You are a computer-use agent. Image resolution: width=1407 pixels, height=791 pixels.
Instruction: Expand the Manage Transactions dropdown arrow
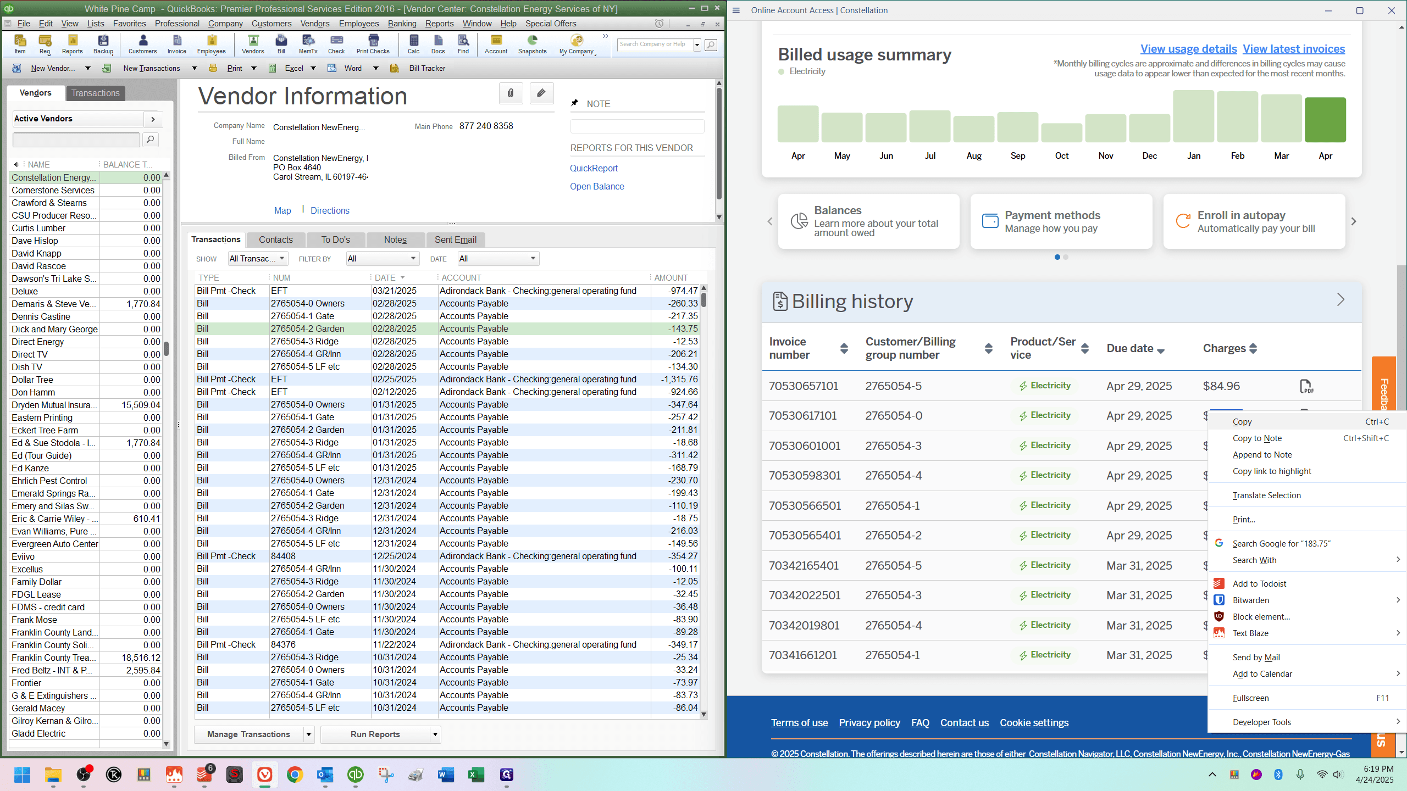309,734
